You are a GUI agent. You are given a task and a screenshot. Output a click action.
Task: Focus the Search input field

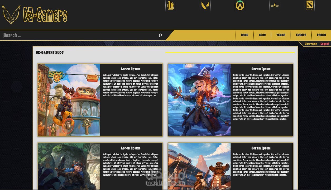coord(79,35)
